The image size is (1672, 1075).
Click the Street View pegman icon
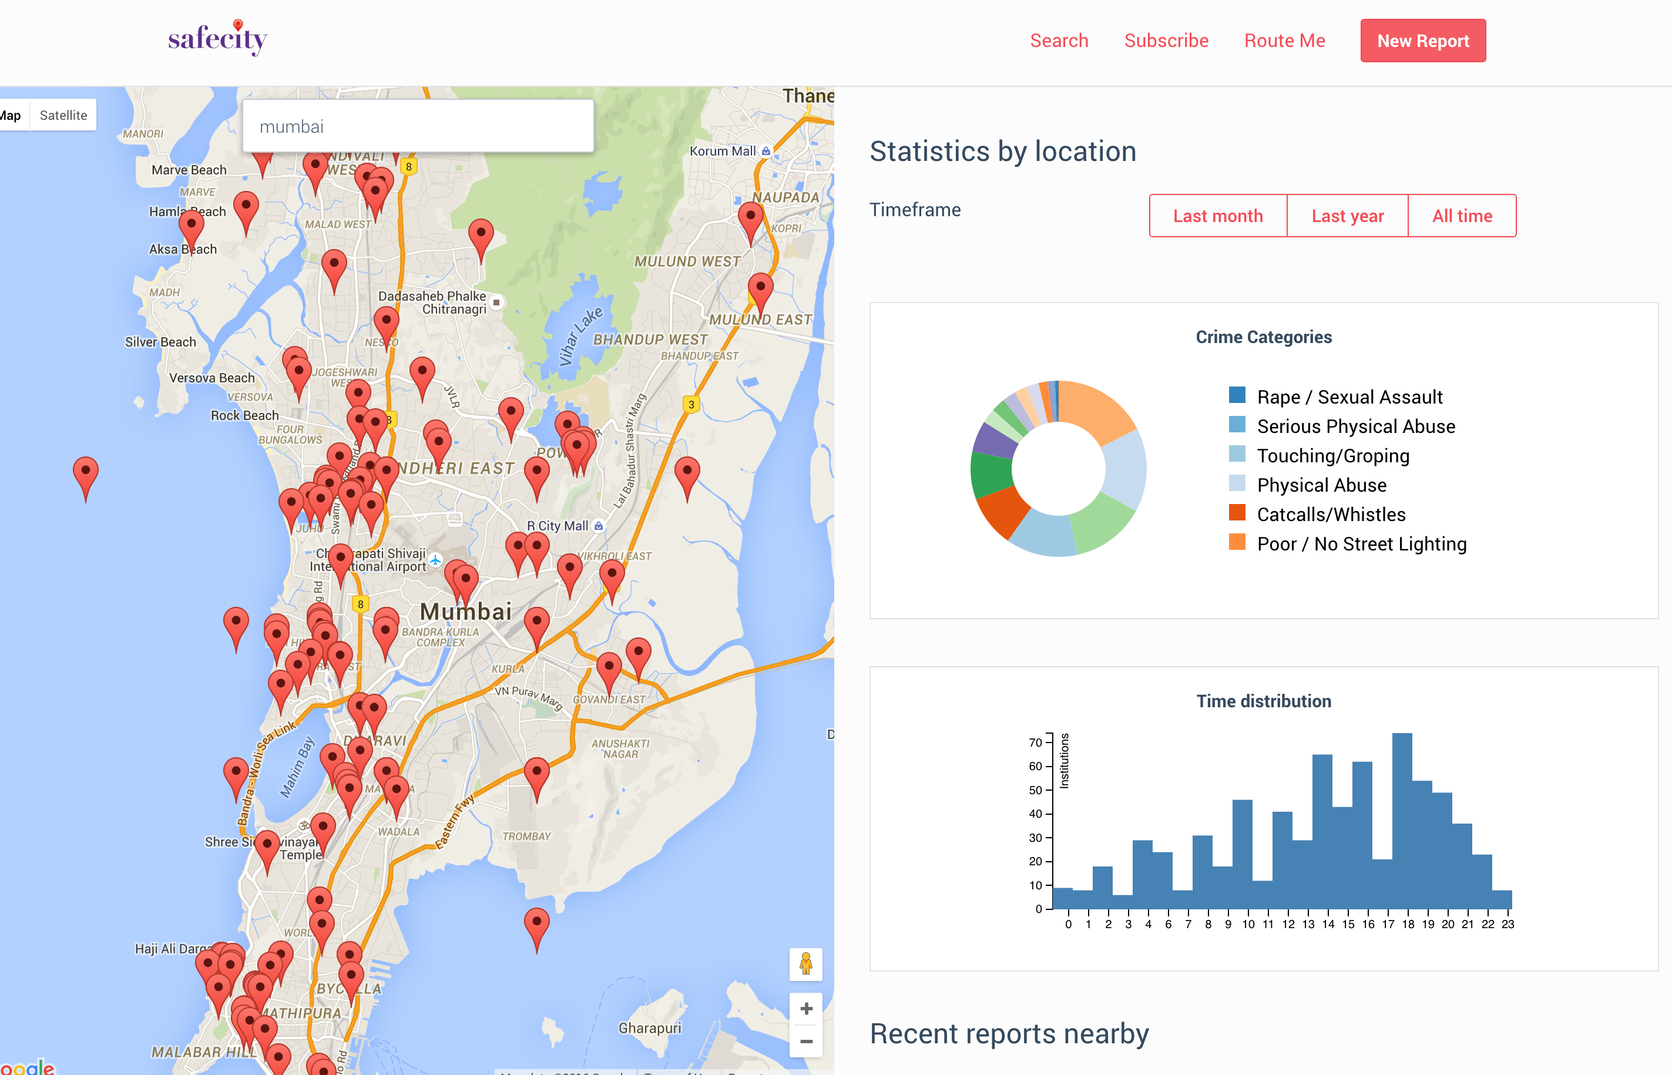pos(805,964)
